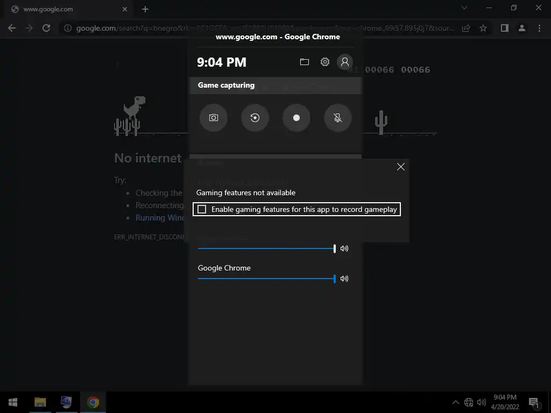Reload the Chrome page
This screenshot has width=551, height=413.
[46, 28]
